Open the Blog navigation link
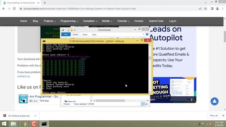The image size is (226, 127). [35, 21]
